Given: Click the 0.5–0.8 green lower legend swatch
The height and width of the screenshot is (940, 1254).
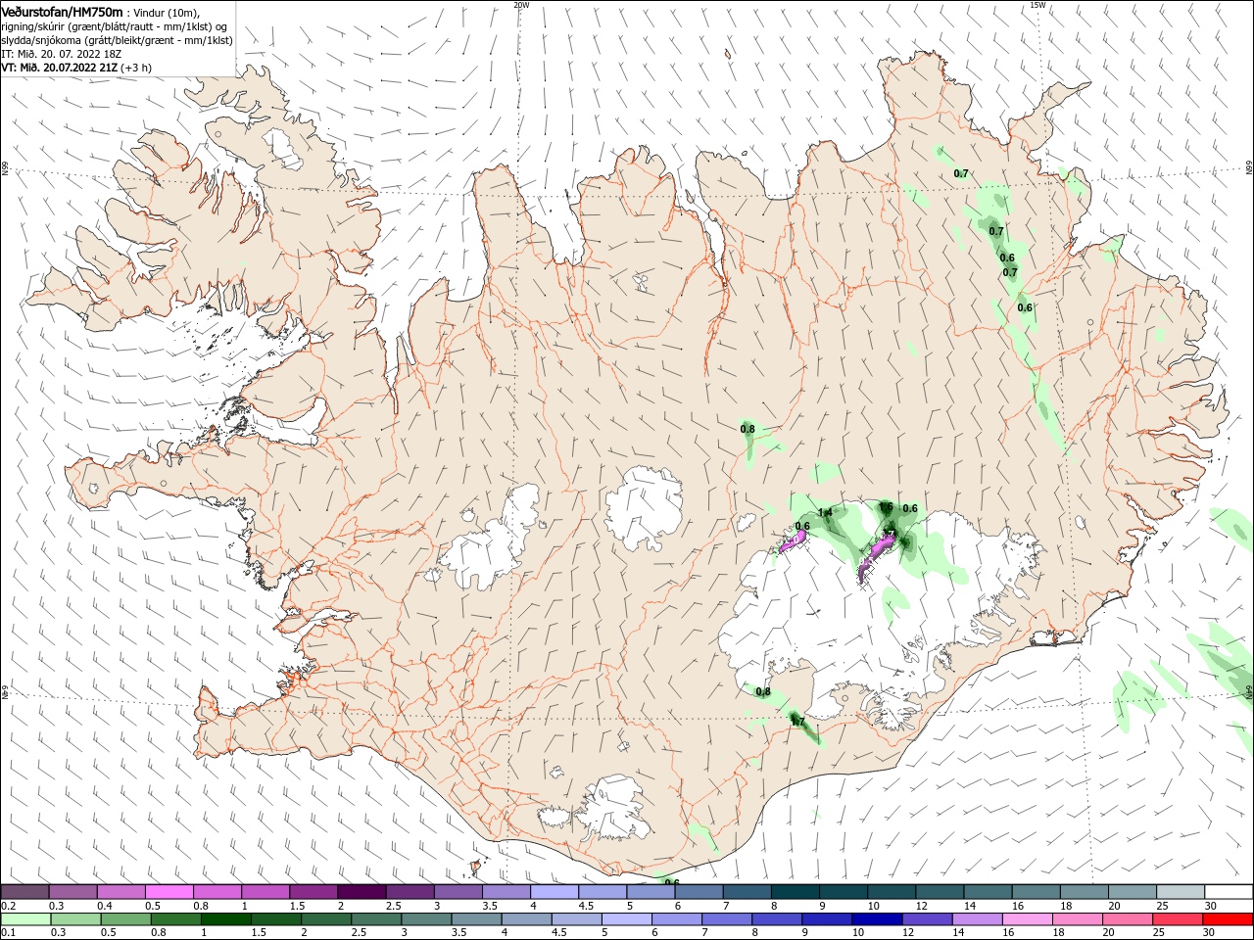Looking at the screenshot, I should [x=126, y=918].
